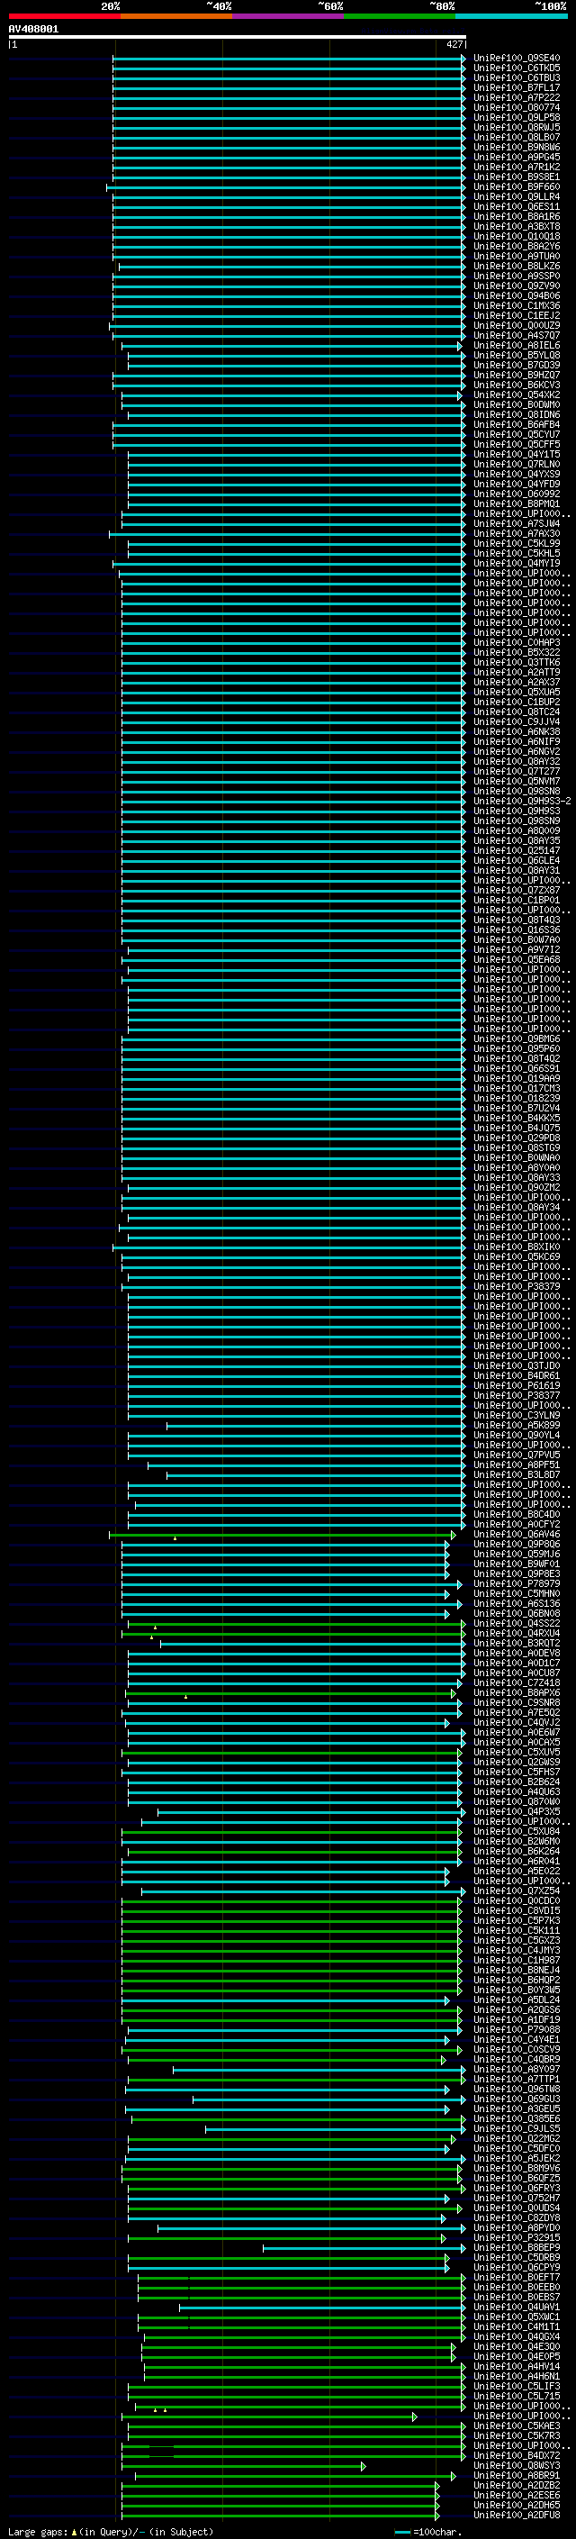Viewport: 576px width, 2539px height.
Task: Click the cyan ~100% identity legend bar
Action: (x=511, y=16)
